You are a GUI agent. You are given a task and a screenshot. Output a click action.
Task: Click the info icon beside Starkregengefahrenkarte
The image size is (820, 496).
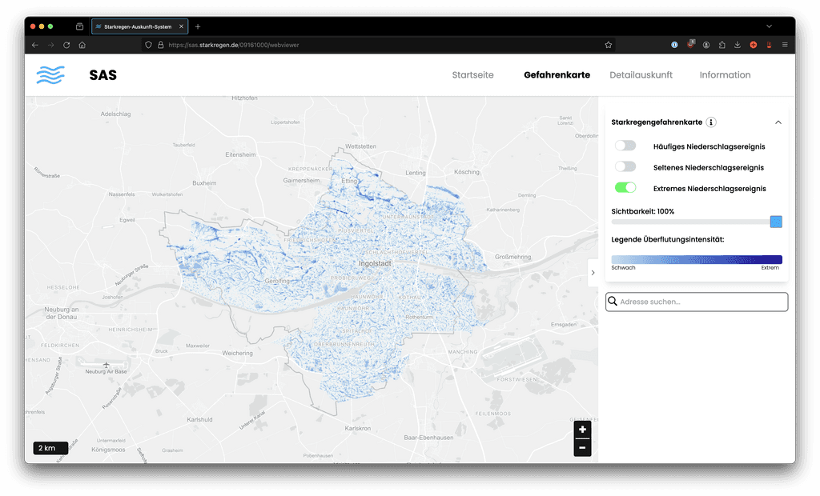(711, 122)
